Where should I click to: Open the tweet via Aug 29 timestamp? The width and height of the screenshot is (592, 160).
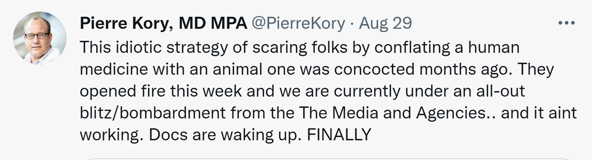click(385, 23)
